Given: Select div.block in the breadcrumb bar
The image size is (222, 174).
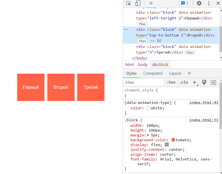Looking at the screenshot, I should [x=160, y=65].
